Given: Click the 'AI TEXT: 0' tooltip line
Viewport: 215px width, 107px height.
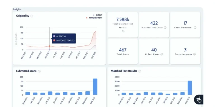Looking at the screenshot, I should pyautogui.click(x=60, y=36).
